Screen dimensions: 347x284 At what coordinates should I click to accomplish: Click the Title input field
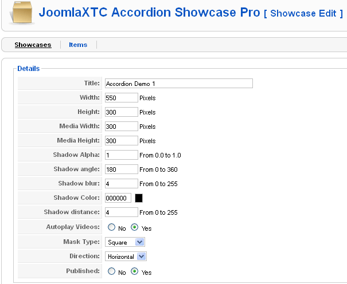[x=179, y=84]
